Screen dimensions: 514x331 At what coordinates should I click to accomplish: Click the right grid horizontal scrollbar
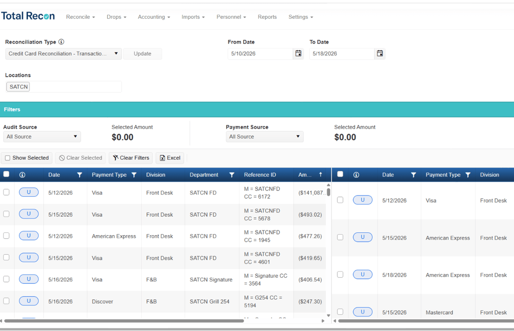pos(426,321)
